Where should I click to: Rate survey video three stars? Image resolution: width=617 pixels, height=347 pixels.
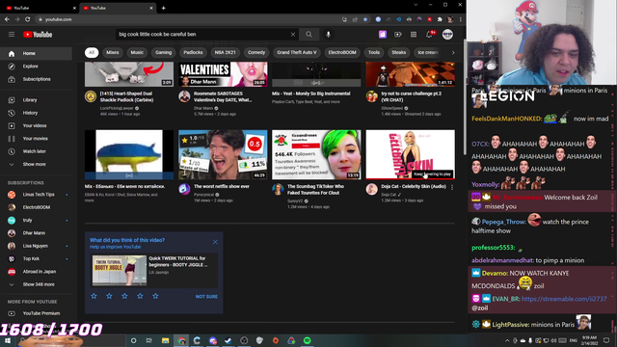[124, 296]
